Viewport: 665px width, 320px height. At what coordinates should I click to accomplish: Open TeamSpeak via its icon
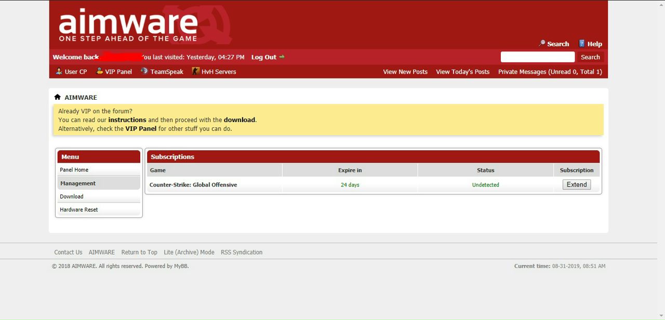(x=144, y=71)
